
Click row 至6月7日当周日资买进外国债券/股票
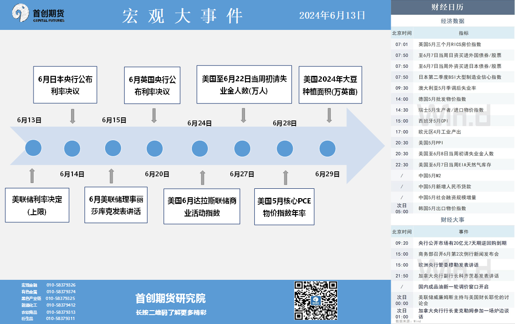452,55
